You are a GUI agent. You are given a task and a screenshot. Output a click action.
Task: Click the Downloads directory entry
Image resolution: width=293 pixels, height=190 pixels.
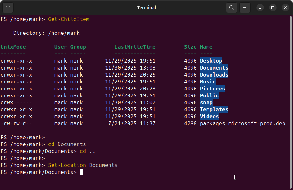click(x=214, y=75)
